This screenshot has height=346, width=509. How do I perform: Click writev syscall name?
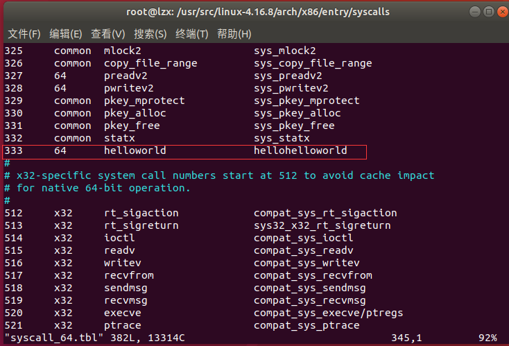pos(122,263)
